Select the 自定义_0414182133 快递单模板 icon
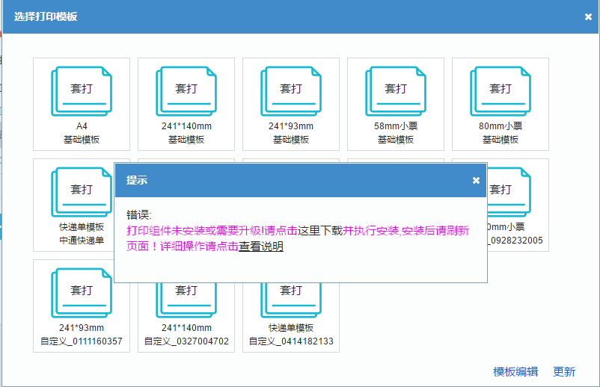This screenshot has height=387, width=600. [291, 300]
